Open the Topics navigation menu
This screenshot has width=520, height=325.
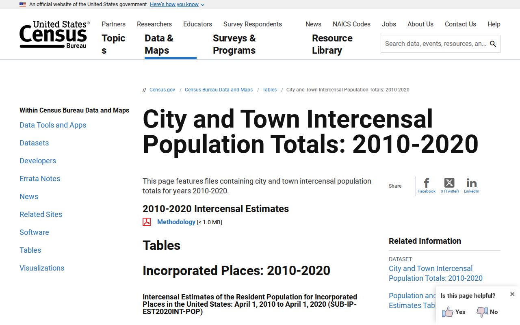(113, 44)
